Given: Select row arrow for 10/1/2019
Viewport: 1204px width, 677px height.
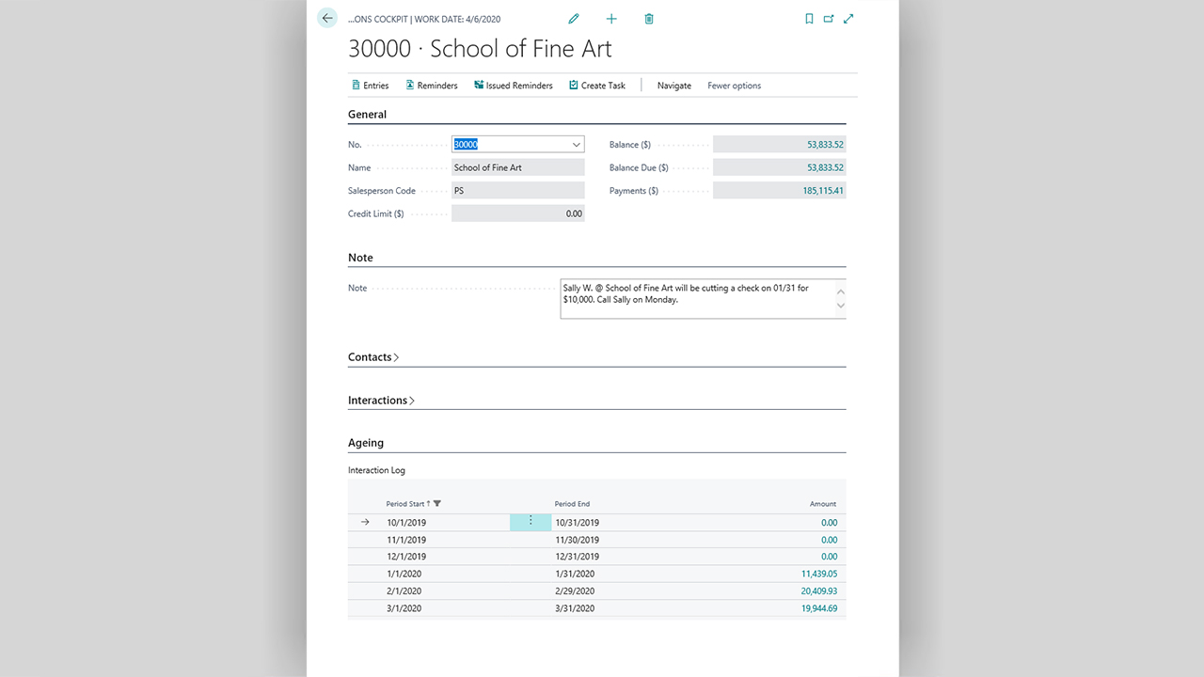Looking at the screenshot, I should (365, 522).
